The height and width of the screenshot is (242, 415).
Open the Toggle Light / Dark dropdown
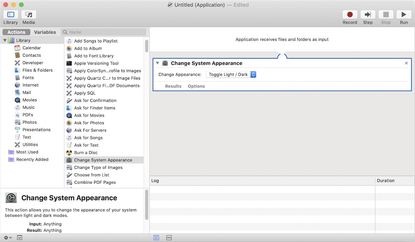231,75
